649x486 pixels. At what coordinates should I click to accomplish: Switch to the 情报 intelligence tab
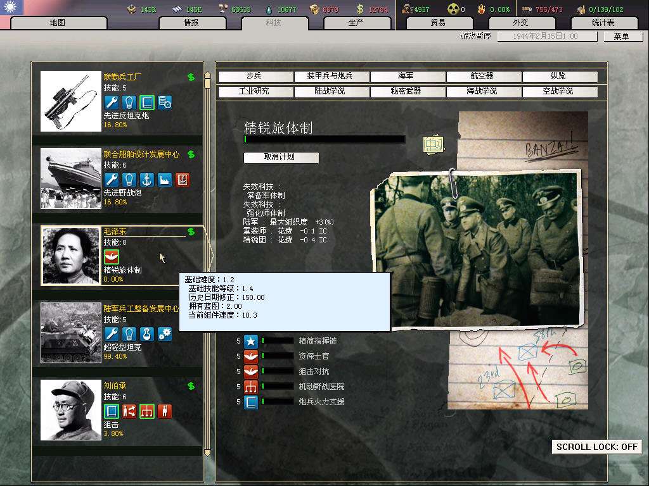coord(192,23)
